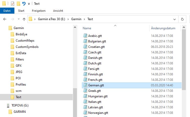
Task: Expand chevron after Garmin eTrex 30 breadcrumb
Action: tap(68, 19)
